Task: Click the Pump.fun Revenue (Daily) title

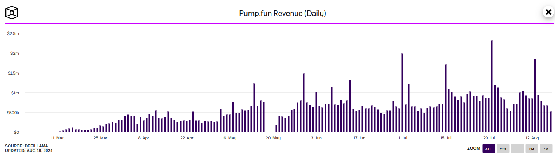Action: point(282,13)
